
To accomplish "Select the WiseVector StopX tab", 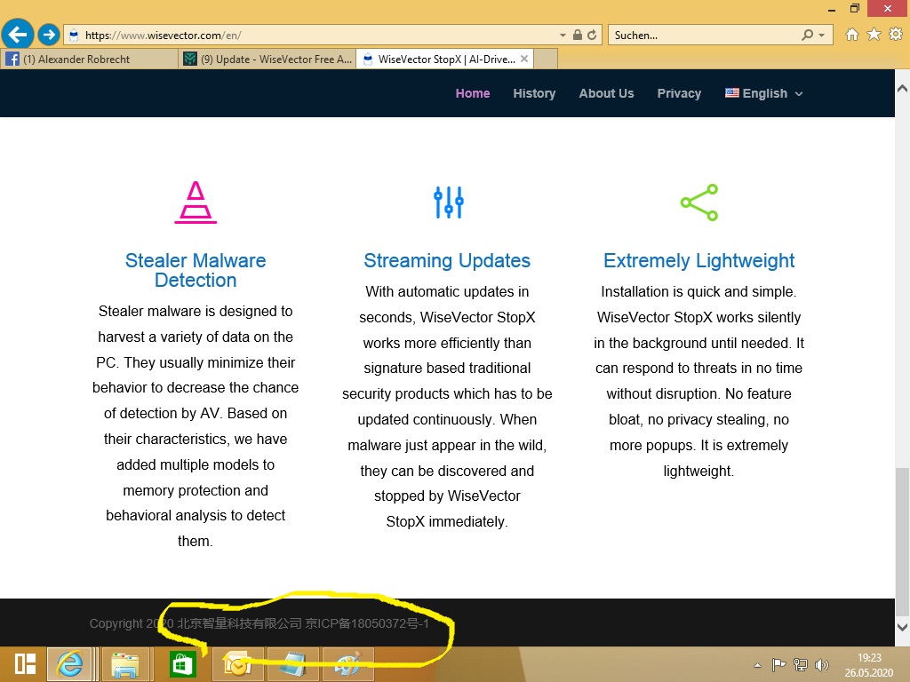I will (x=443, y=59).
